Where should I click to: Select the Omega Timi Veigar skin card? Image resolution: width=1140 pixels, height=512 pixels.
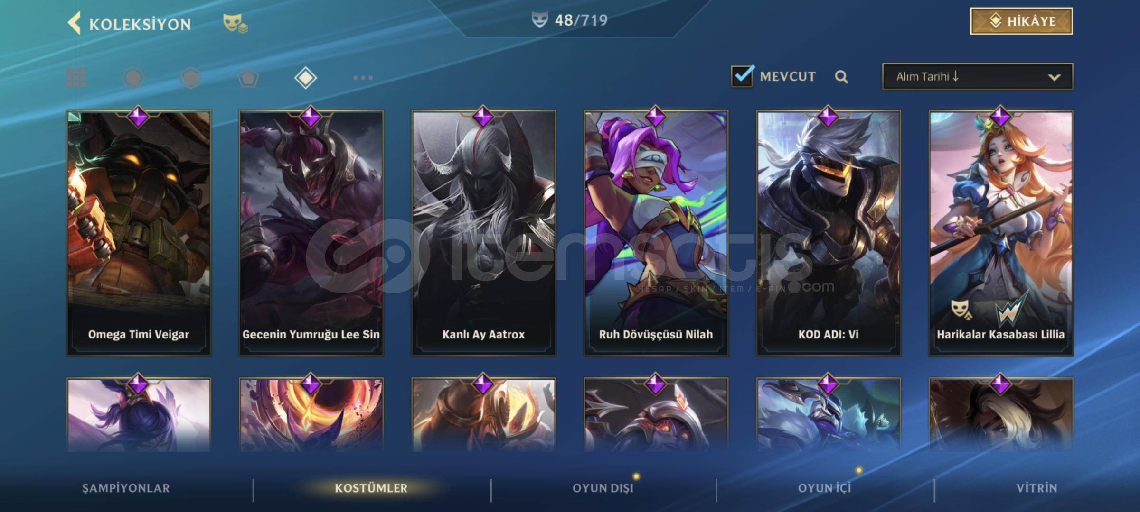(x=139, y=233)
